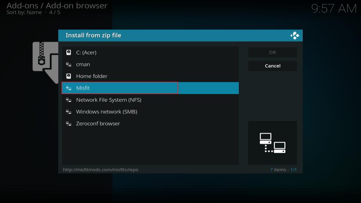Select Network File System (NFS)
This screenshot has height=203, width=361.
[150, 100]
